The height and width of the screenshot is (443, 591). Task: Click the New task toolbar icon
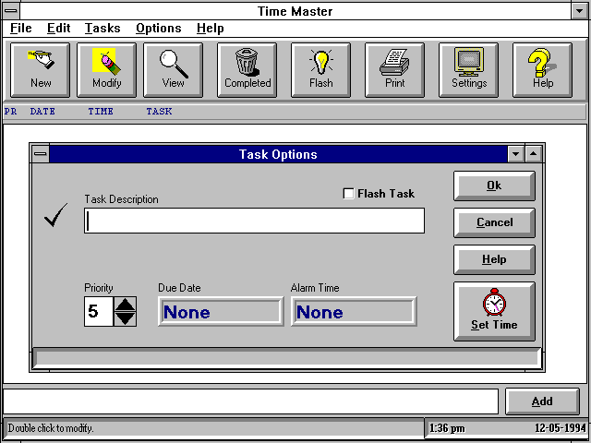coord(41,69)
